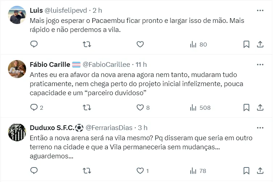
Task: Share Fábio Carille's tweet
Action: (x=260, y=108)
